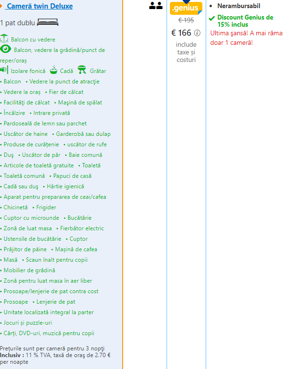The width and height of the screenshot is (283, 369).
Task: Click the Grătar amenity label
Action: click(98, 71)
